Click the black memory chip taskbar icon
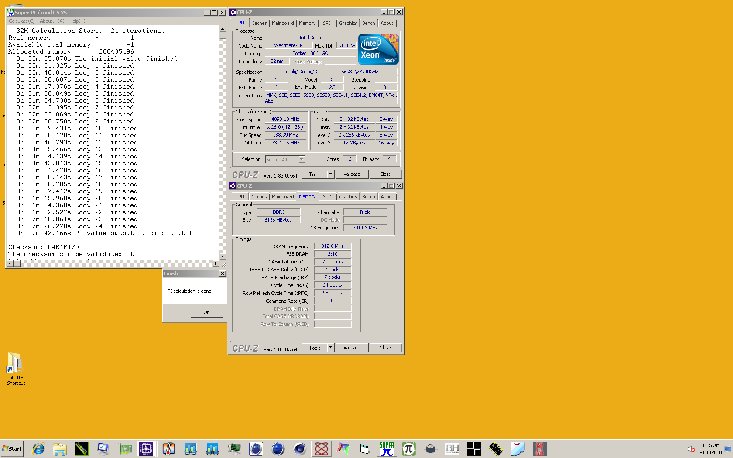This screenshot has width=733, height=458. 496,449
